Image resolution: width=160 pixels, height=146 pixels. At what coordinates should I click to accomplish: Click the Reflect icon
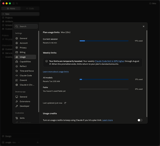coord(17,66)
